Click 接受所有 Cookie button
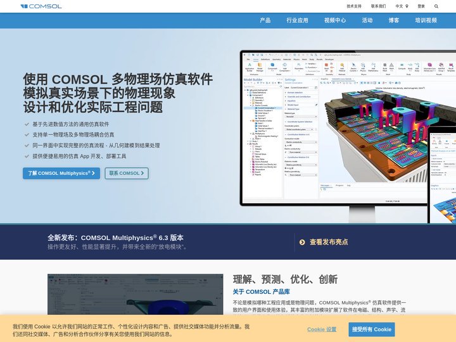456x342 pixels. pyautogui.click(x=372, y=329)
